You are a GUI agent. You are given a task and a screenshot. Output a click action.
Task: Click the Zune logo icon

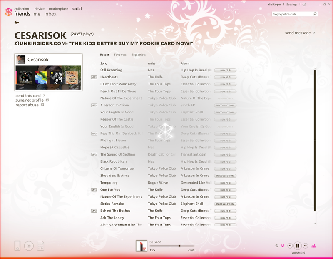pos(8,12)
